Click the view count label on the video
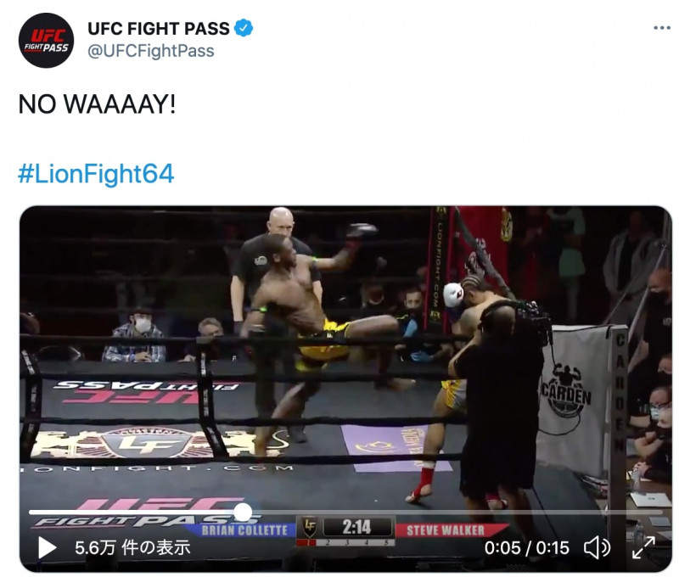The image size is (679, 577). (x=132, y=547)
